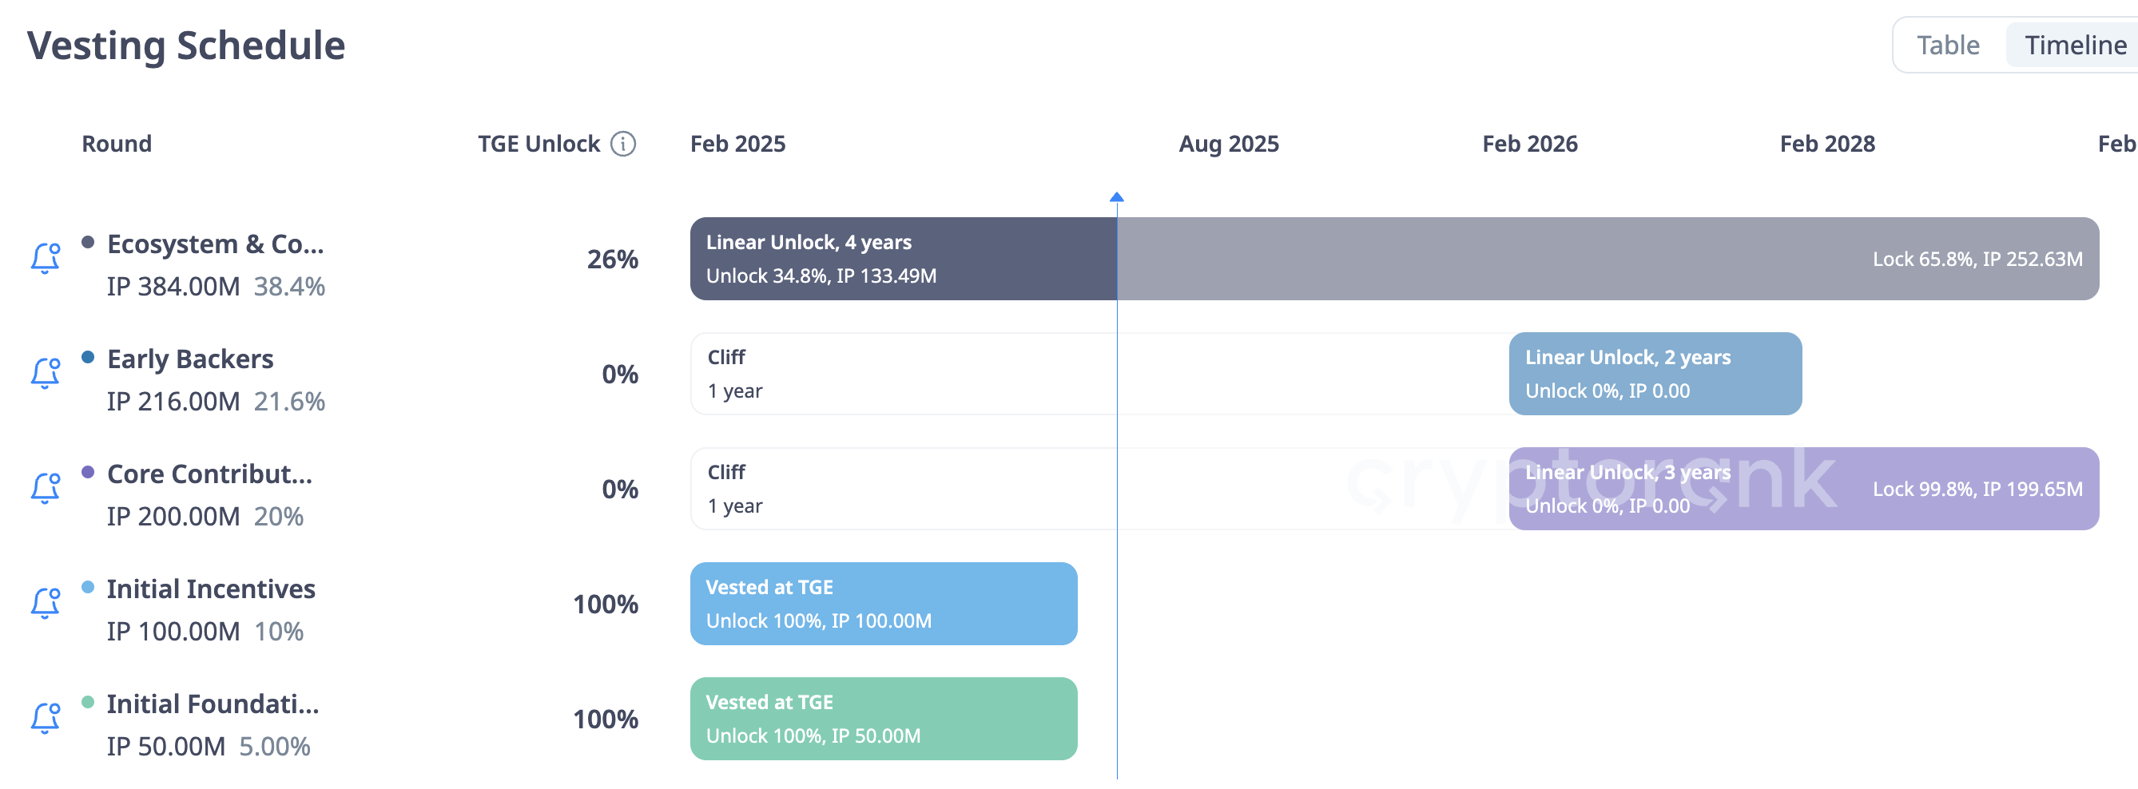
Task: Select the green Vested at TGE 50.00M bar
Action: click(883, 720)
